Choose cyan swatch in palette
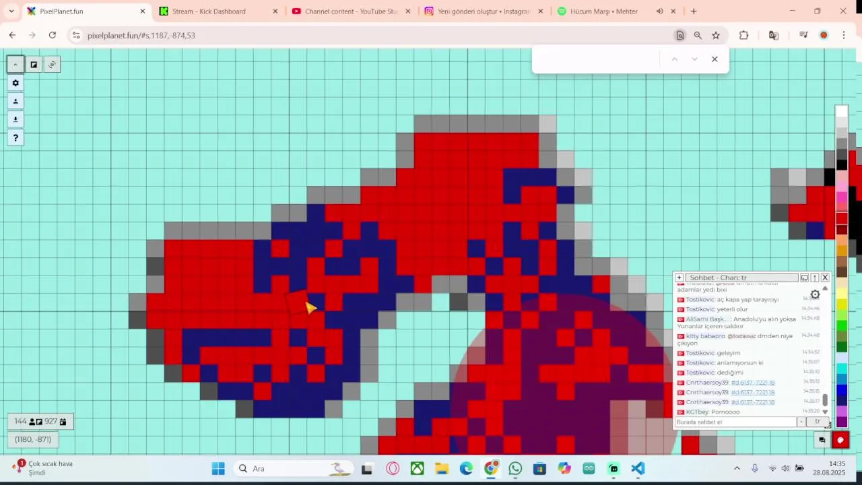 842,368
